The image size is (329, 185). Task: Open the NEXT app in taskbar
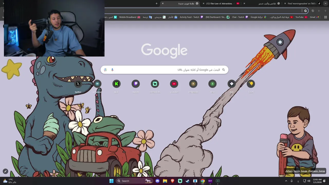coord(210,181)
